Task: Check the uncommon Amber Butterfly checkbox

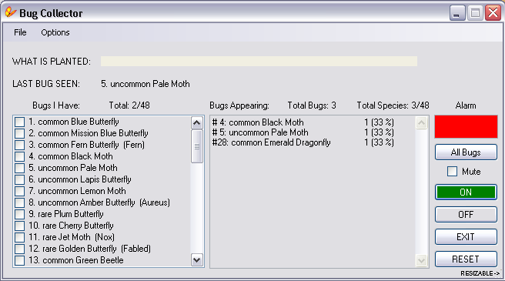Action: [x=20, y=202]
